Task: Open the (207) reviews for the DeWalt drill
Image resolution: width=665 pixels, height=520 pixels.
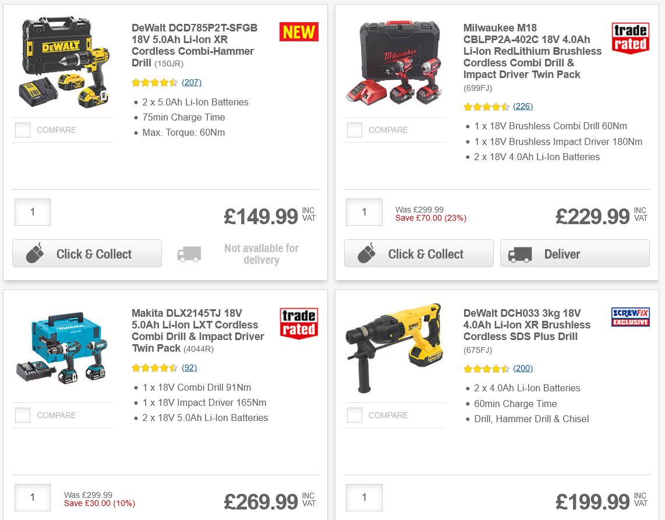Action: pos(191,82)
